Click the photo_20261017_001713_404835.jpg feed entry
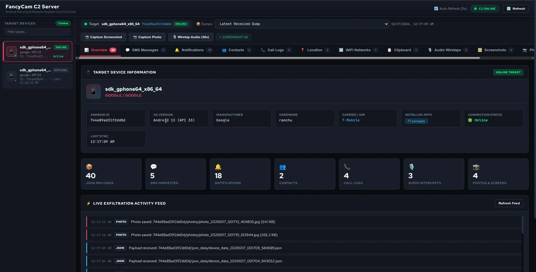The image size is (536, 272). tap(304, 222)
